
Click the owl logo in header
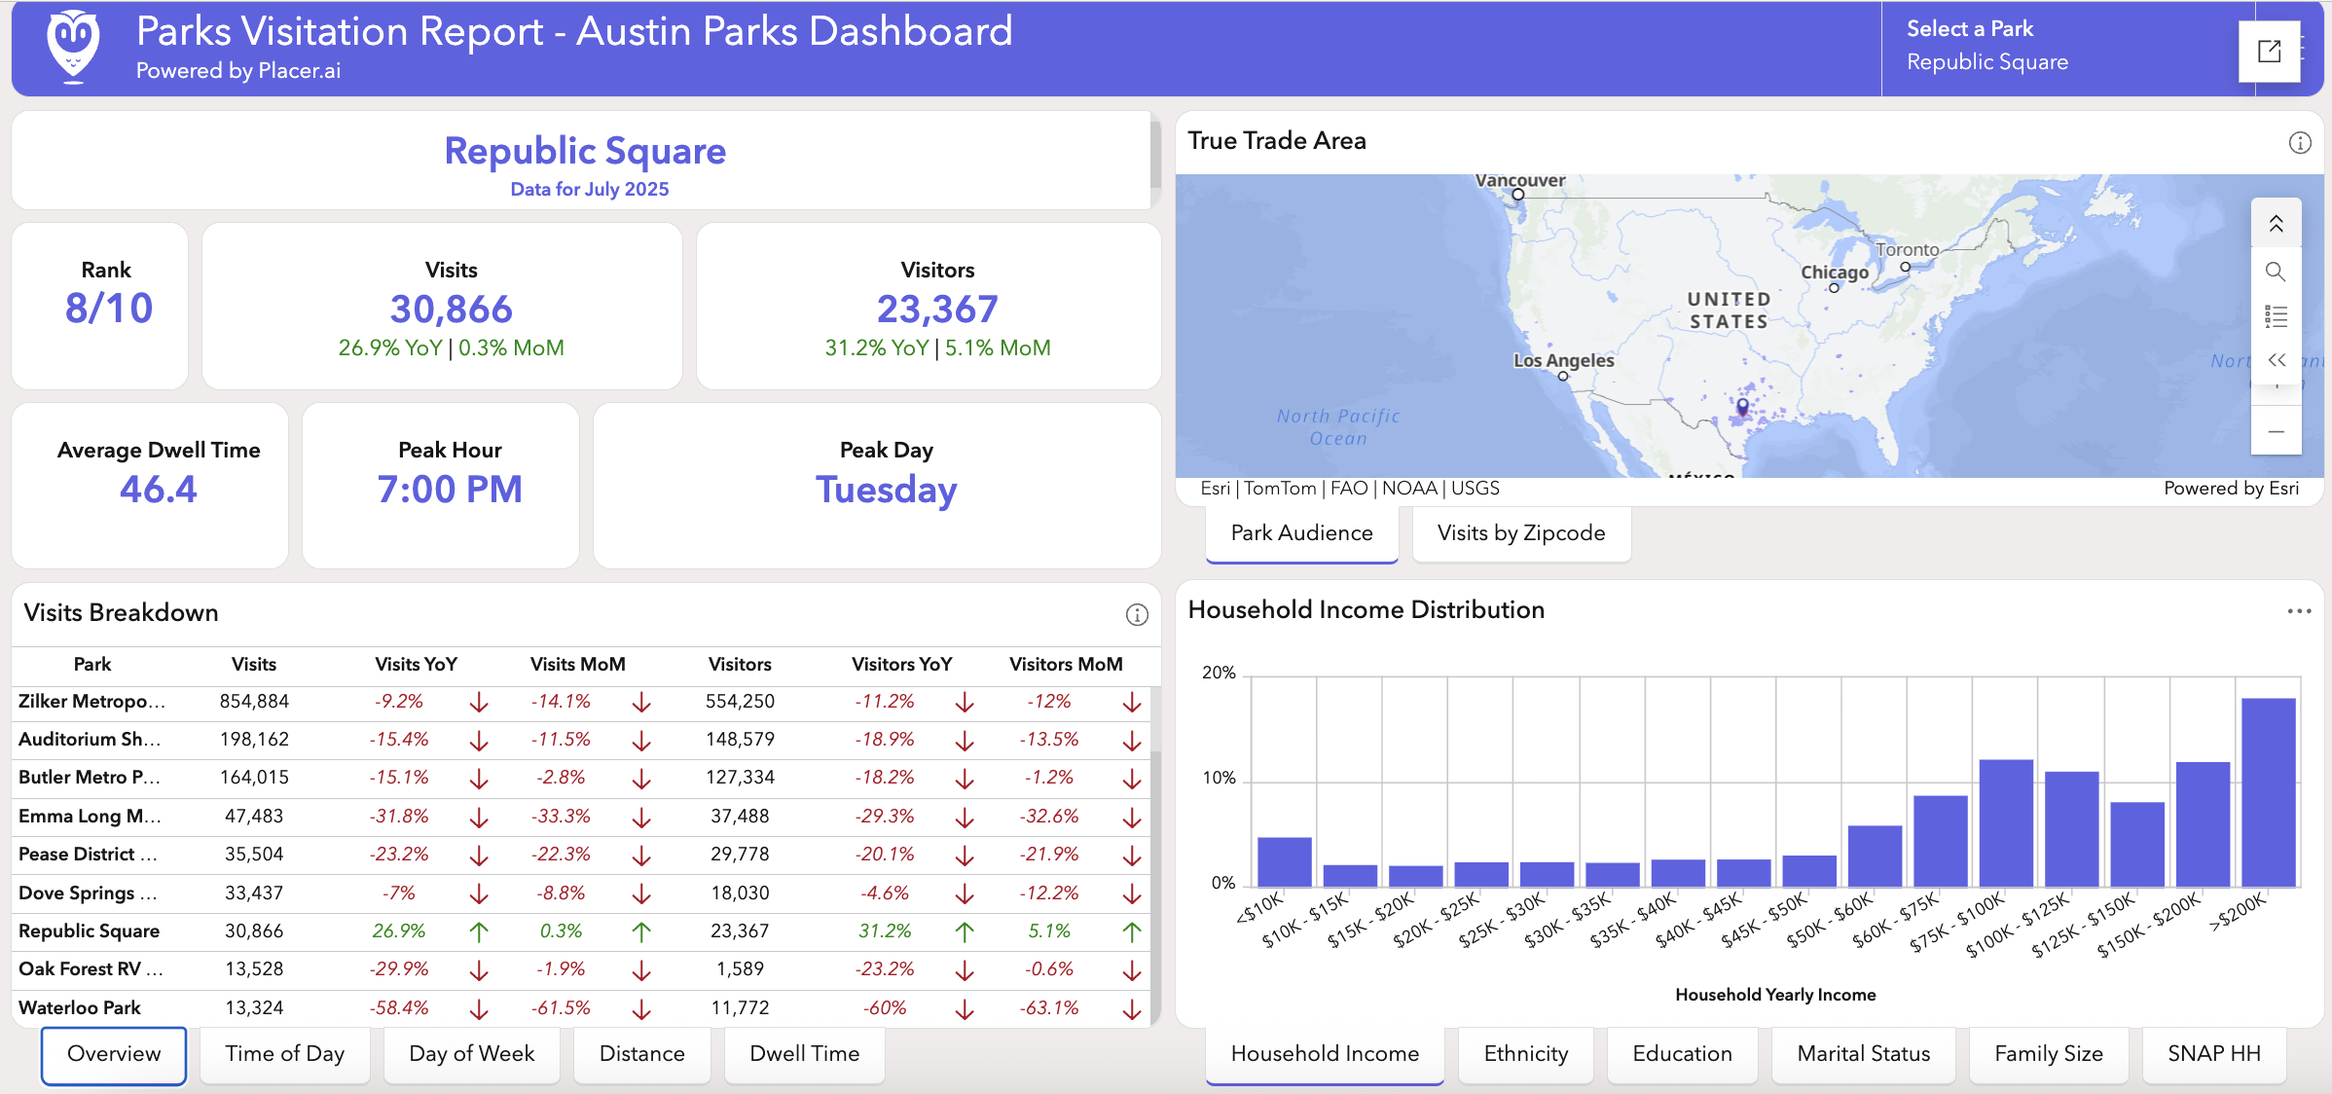(x=74, y=46)
